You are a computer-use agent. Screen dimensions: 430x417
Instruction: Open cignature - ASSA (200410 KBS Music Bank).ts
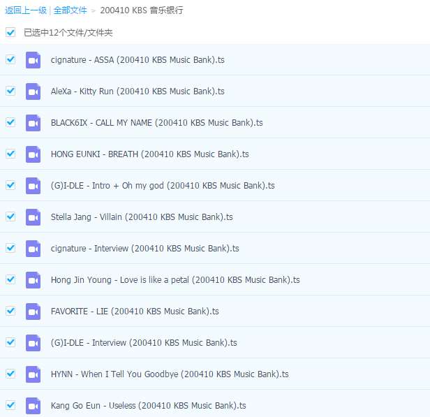pyautogui.click(x=138, y=60)
